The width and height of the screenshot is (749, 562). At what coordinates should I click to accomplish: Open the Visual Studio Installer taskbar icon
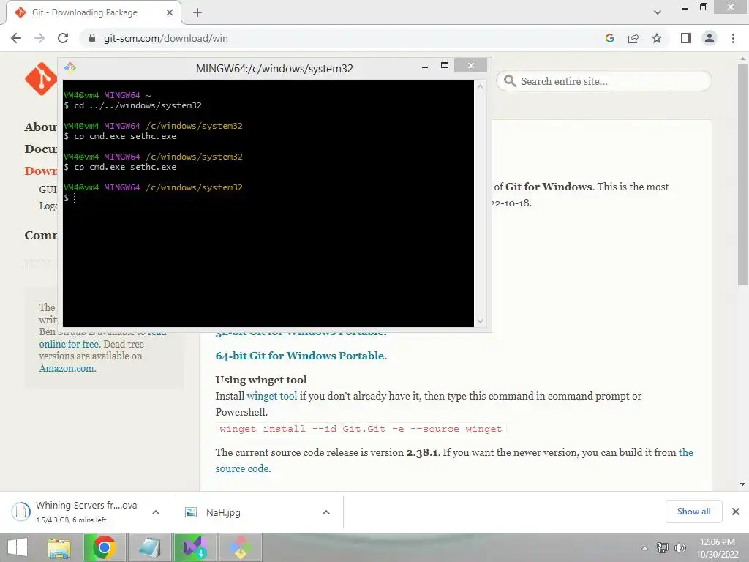pyautogui.click(x=195, y=547)
